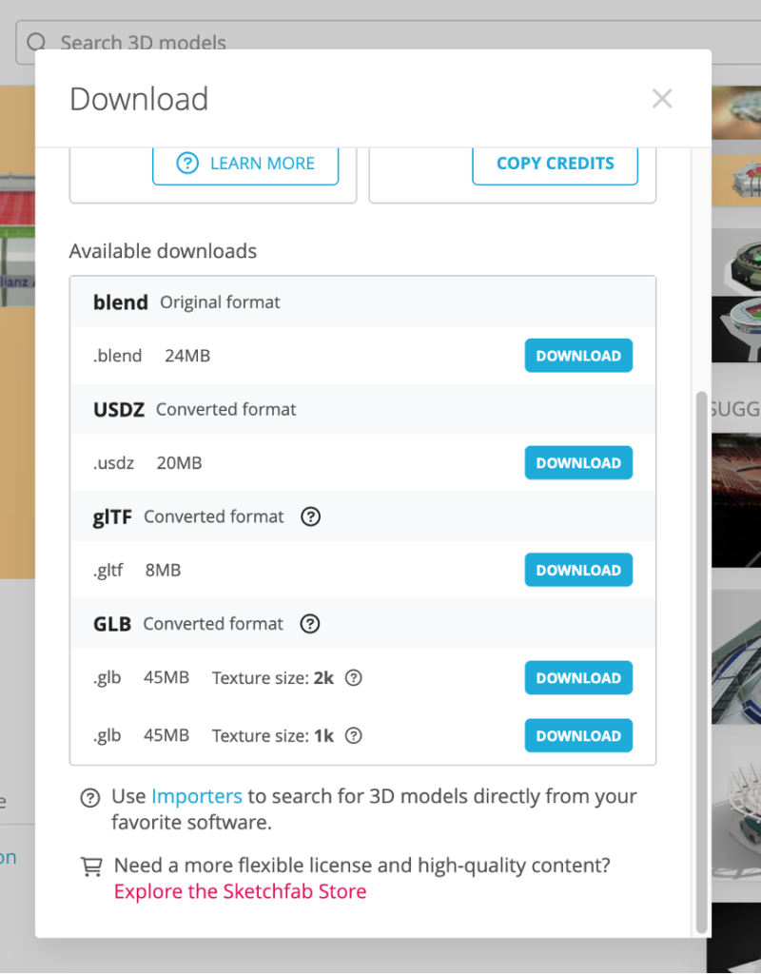Select the USDZ Converted format header
This screenshot has width=761, height=974.
(x=362, y=409)
